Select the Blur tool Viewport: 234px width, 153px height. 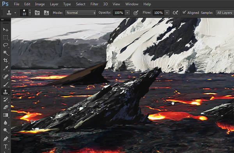(x=5, y=123)
